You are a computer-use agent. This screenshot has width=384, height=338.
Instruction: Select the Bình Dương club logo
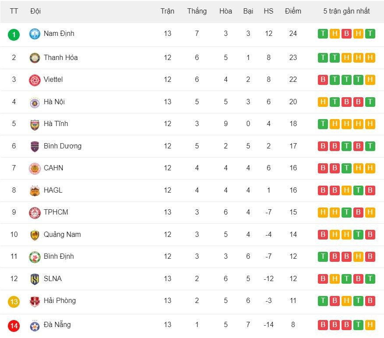pos(35,146)
